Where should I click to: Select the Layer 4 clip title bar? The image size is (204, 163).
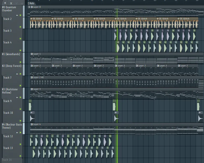coord(117,124)
